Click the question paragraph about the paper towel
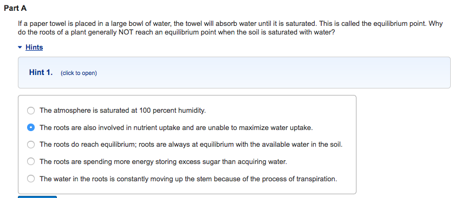Image resolution: width=454 pixels, height=198 pixels. 230,28
